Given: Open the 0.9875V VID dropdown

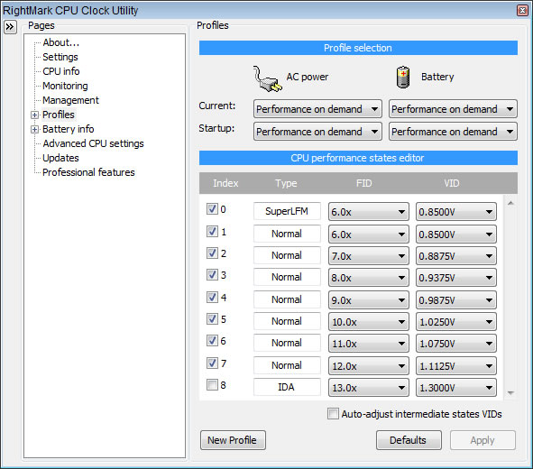Looking at the screenshot, I should pyautogui.click(x=455, y=300).
